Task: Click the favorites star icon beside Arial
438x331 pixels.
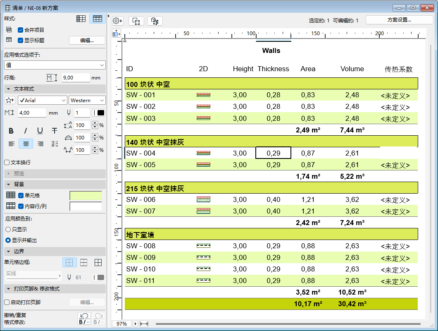Action: coord(10,101)
